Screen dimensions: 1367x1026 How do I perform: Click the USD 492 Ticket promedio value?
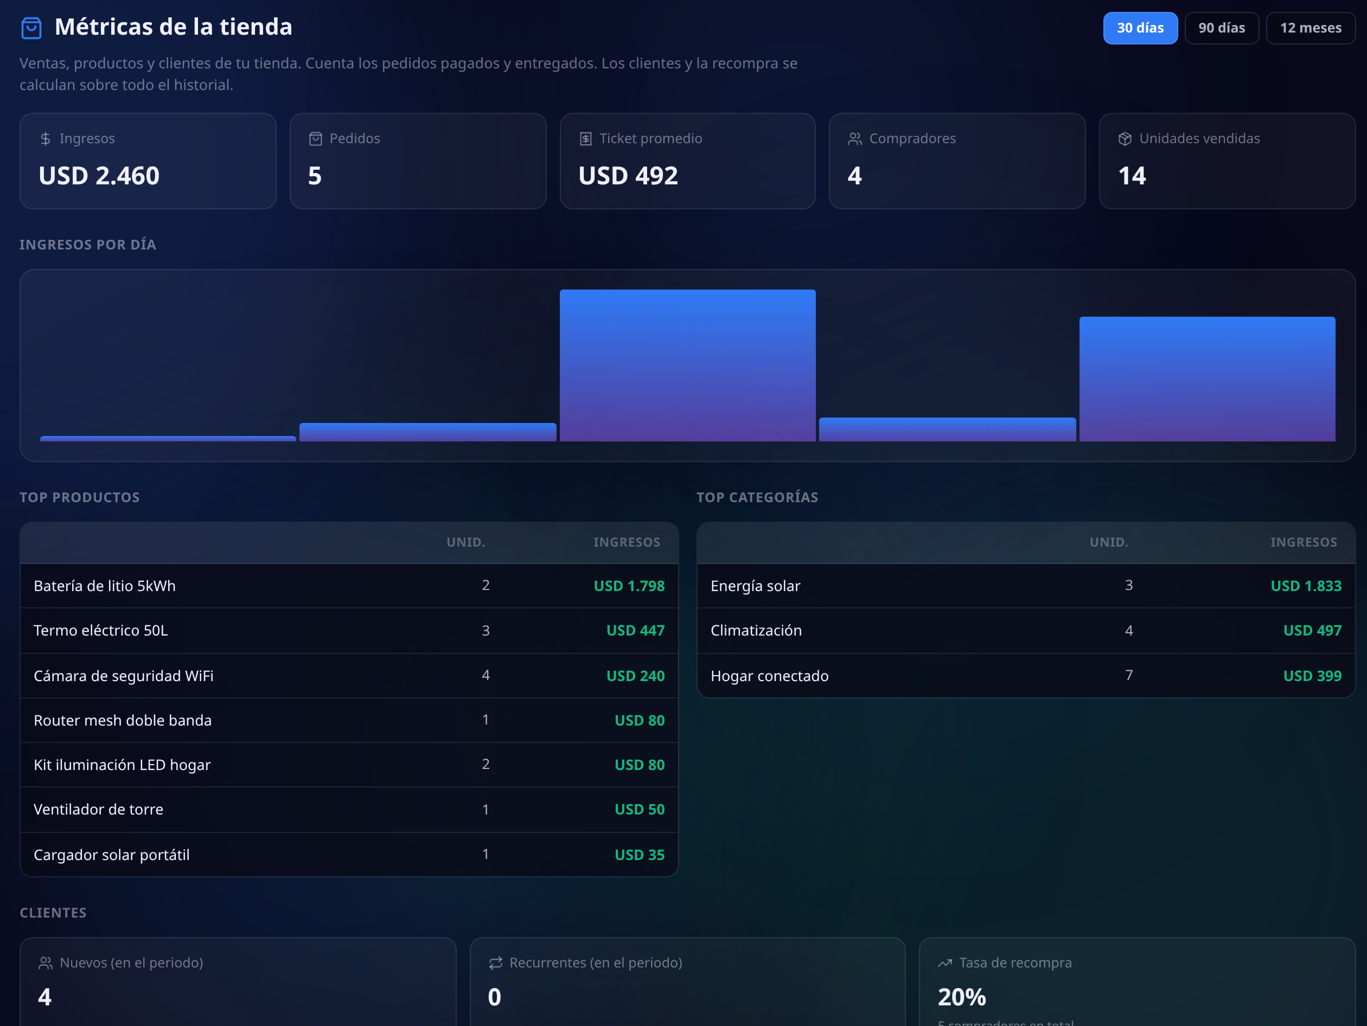click(x=628, y=176)
